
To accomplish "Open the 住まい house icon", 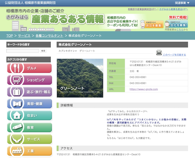I will pyautogui.click(x=17, y=115).
